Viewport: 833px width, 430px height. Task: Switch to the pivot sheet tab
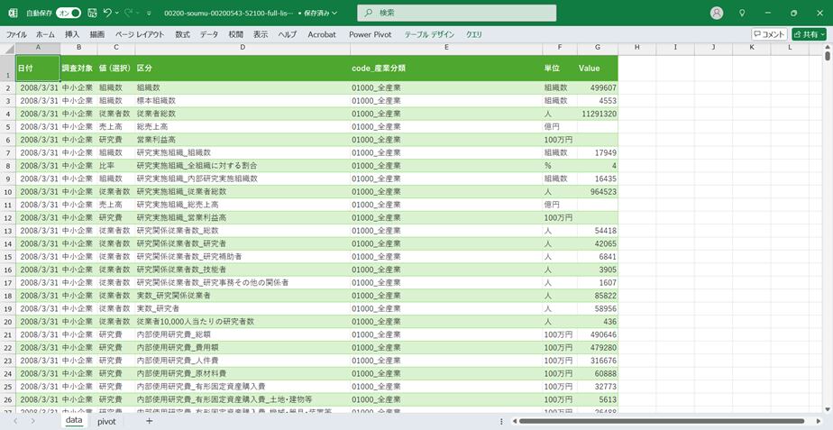[x=106, y=421]
